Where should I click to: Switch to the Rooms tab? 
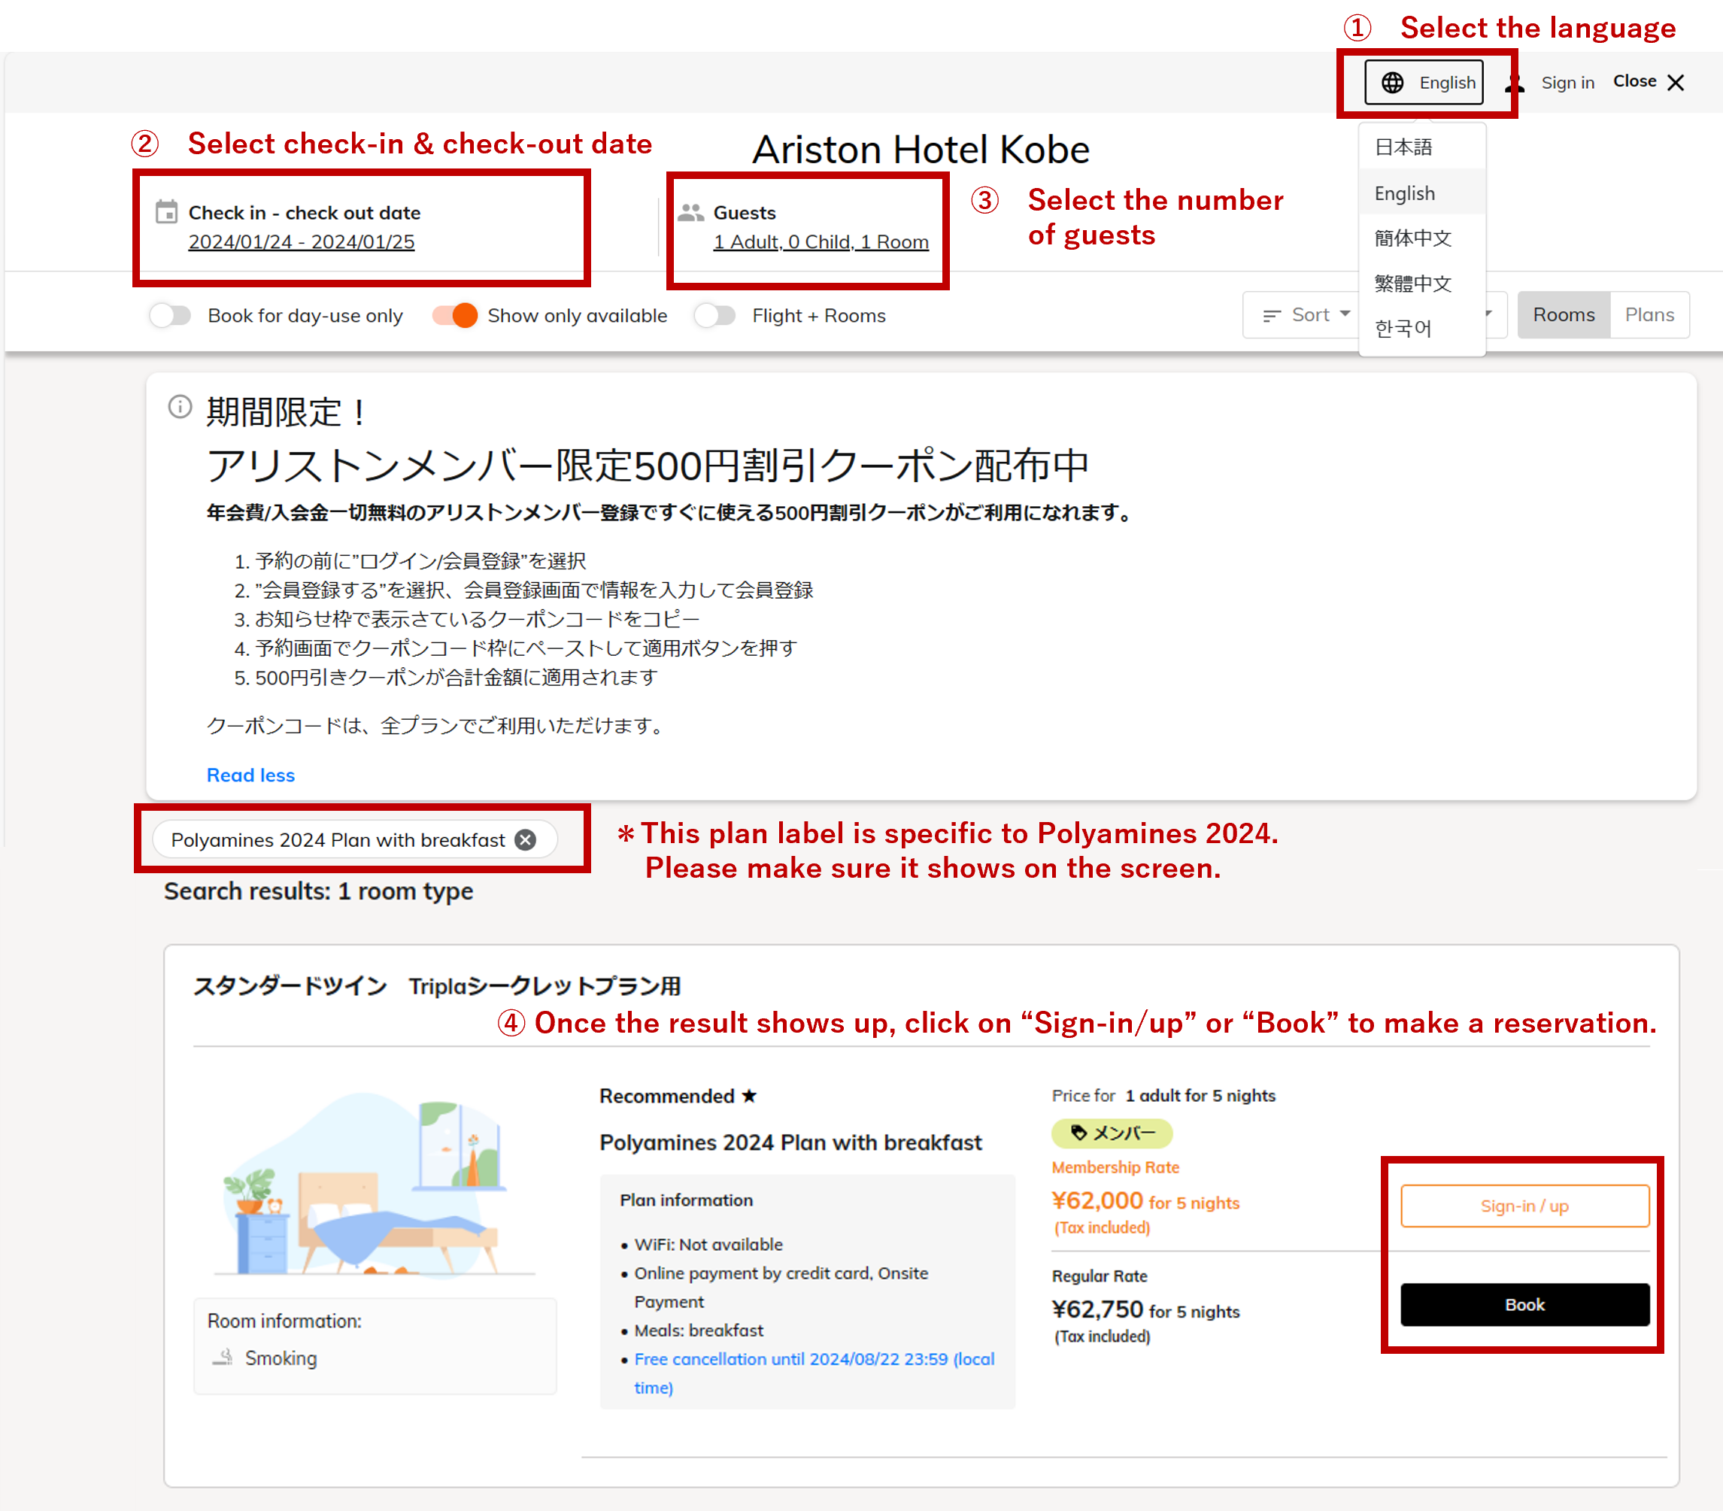point(1564,314)
